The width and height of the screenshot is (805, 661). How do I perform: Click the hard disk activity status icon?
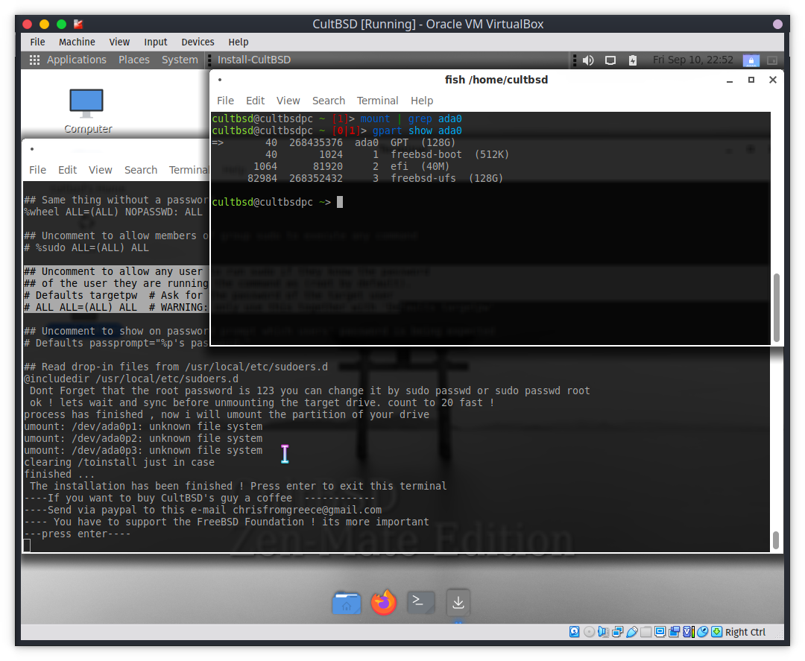click(x=574, y=632)
